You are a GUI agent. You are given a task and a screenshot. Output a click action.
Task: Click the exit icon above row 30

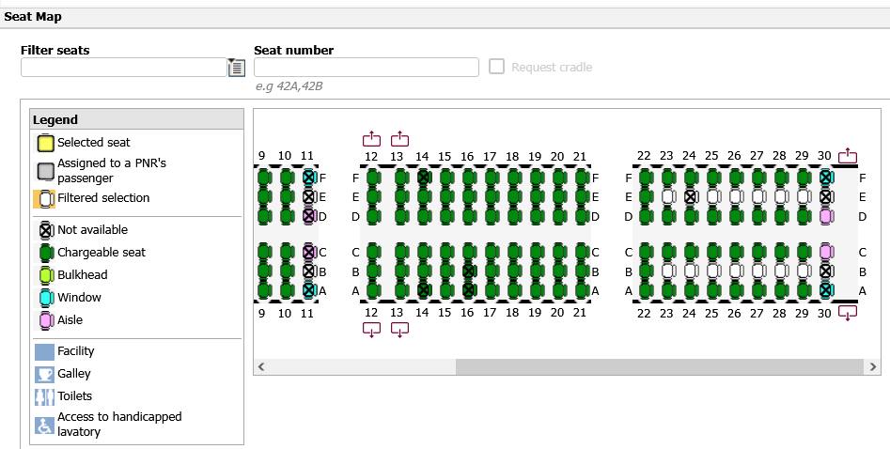tap(848, 156)
